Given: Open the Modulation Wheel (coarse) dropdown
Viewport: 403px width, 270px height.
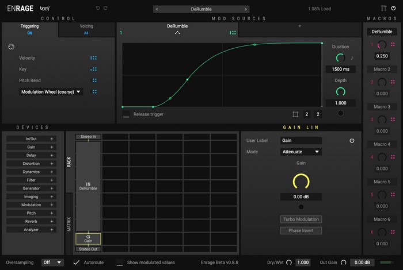Looking at the screenshot, I should coord(51,91).
